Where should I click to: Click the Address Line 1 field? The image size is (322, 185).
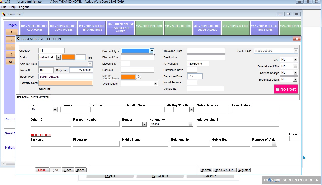(238, 124)
